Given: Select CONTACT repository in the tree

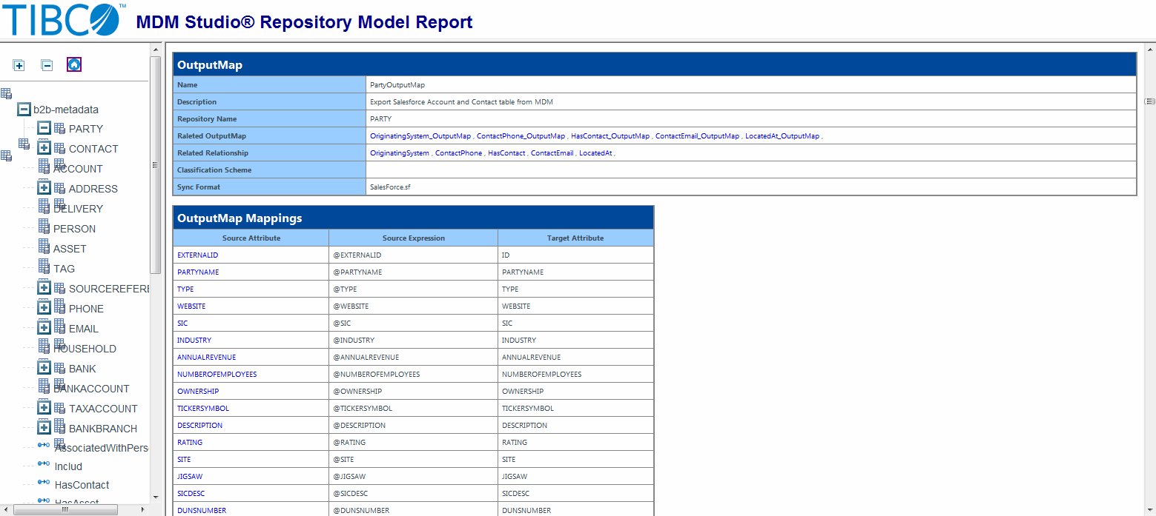Looking at the screenshot, I should click(x=93, y=149).
